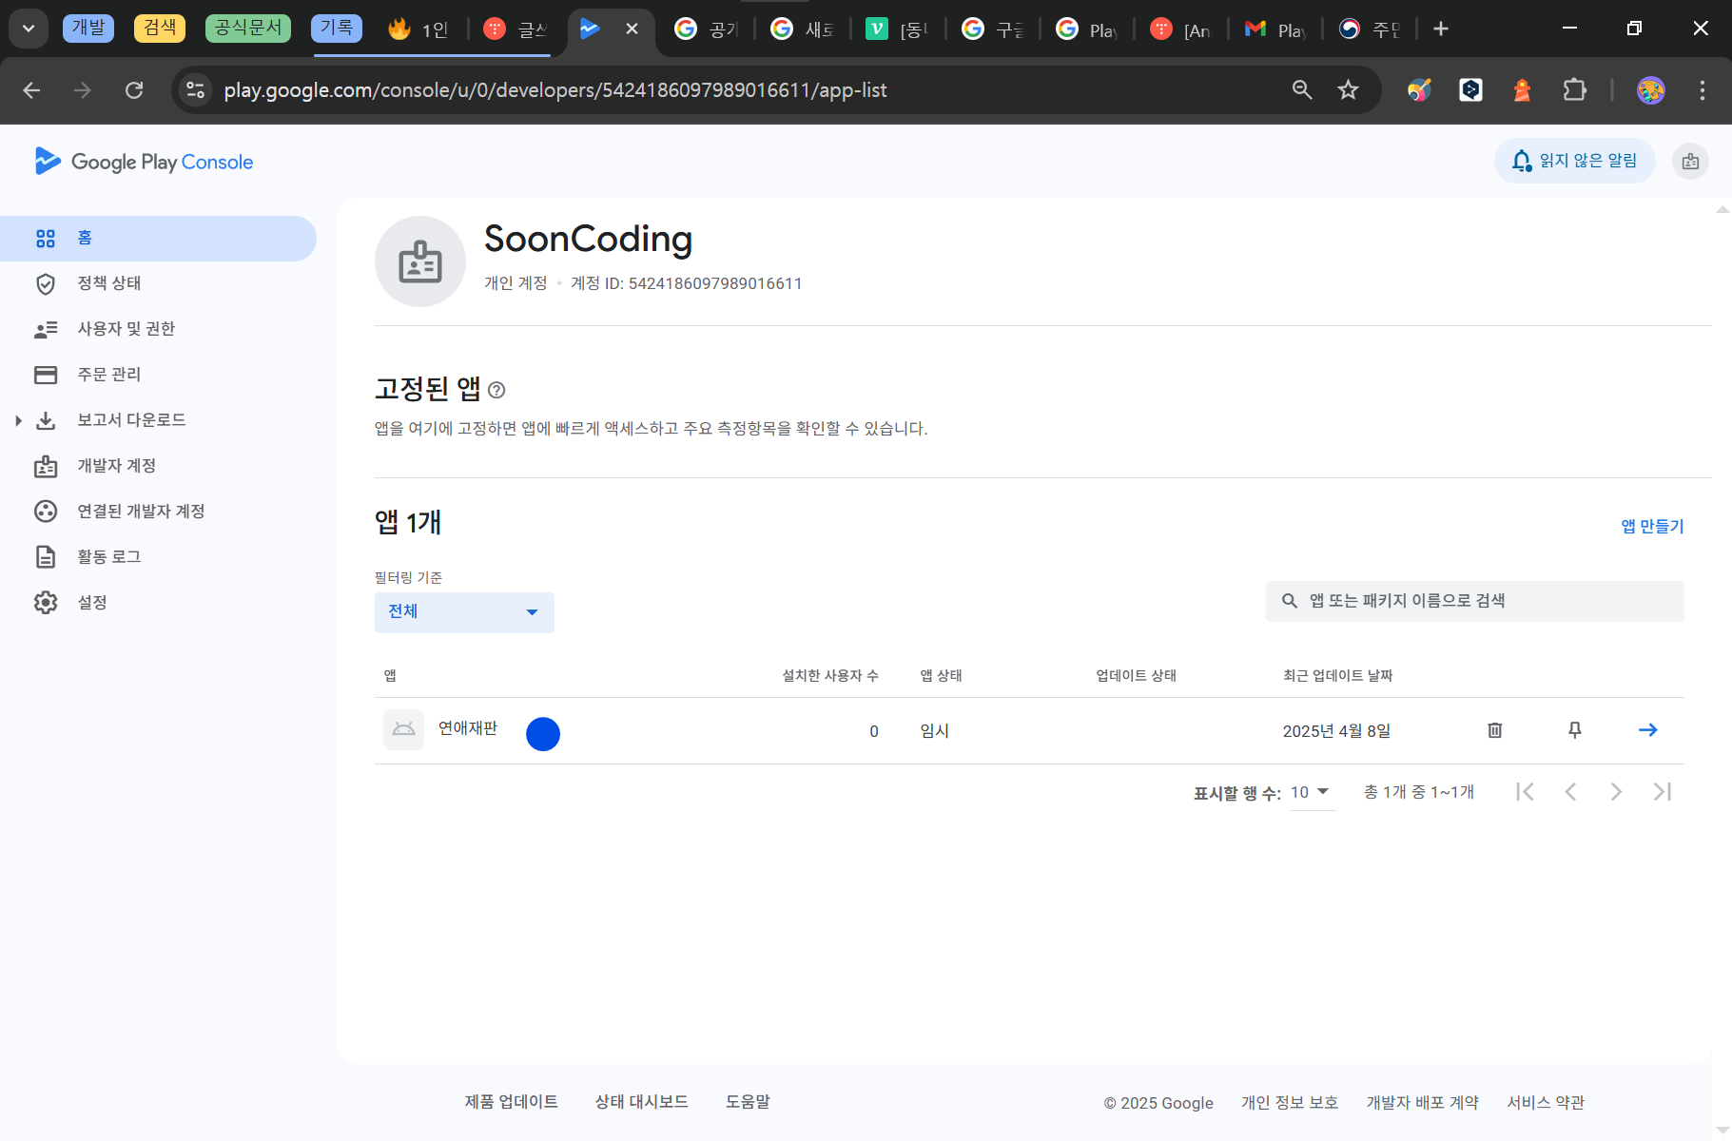Pin the 연애재판 app

1575,730
